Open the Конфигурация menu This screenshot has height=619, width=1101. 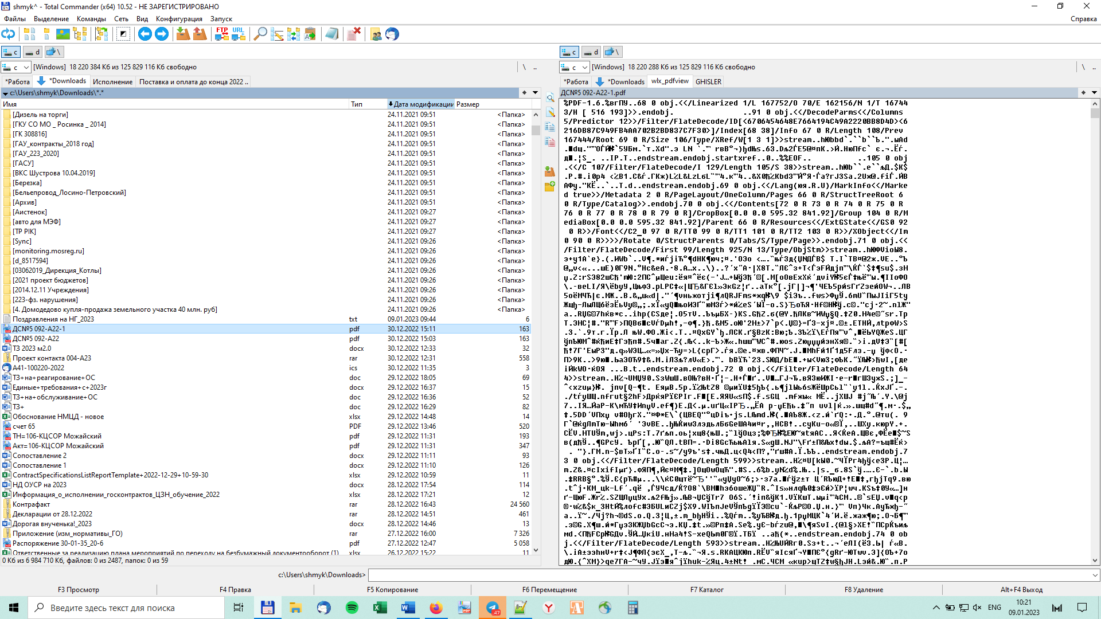coord(179,19)
